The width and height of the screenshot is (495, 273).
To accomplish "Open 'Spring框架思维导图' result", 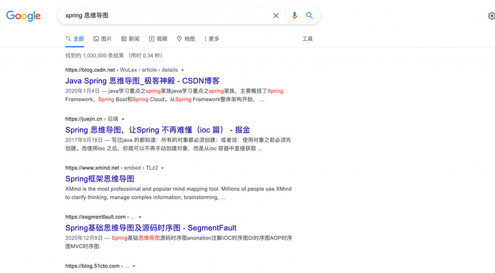I will pyautogui.click(x=100, y=179).
